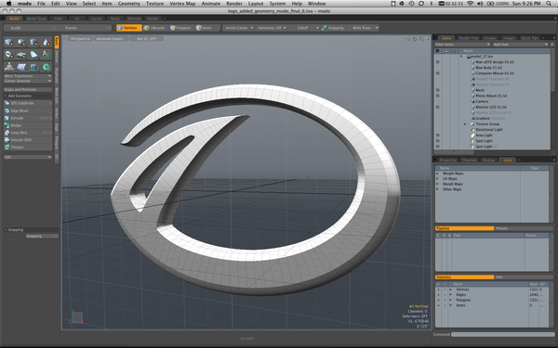Screen dimensions: 558x348
Task: Open the Geometry menu
Action: coord(129,4)
